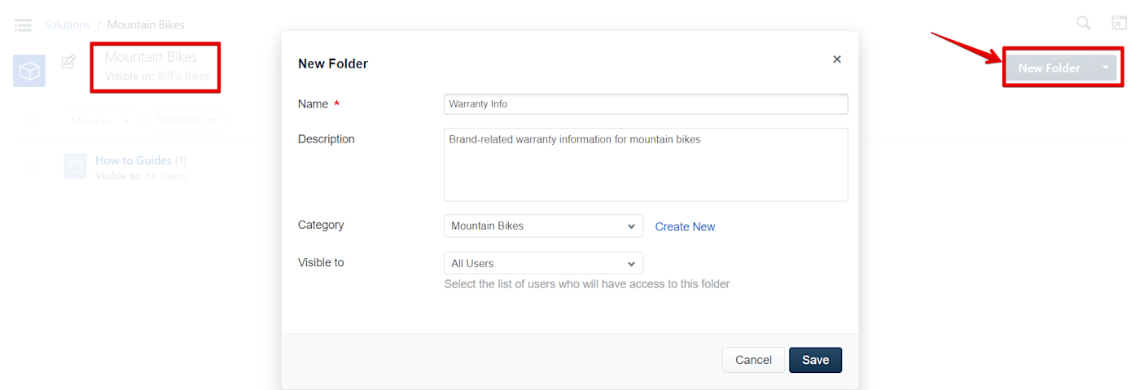The image size is (1140, 390).
Task: Click the search magnifier icon
Action: click(1084, 24)
